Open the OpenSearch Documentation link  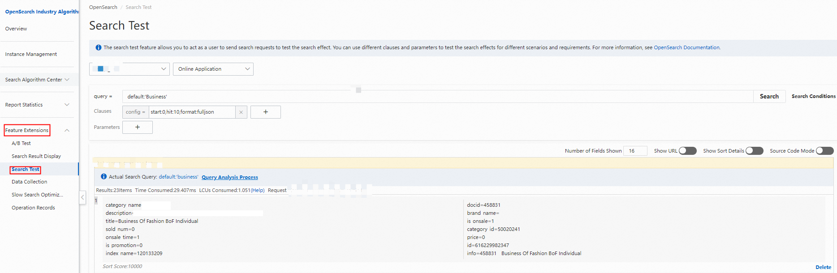pyautogui.click(x=686, y=47)
